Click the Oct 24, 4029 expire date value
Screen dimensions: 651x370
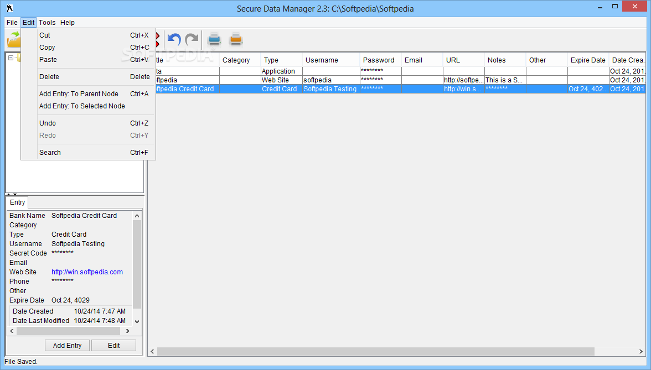(71, 300)
